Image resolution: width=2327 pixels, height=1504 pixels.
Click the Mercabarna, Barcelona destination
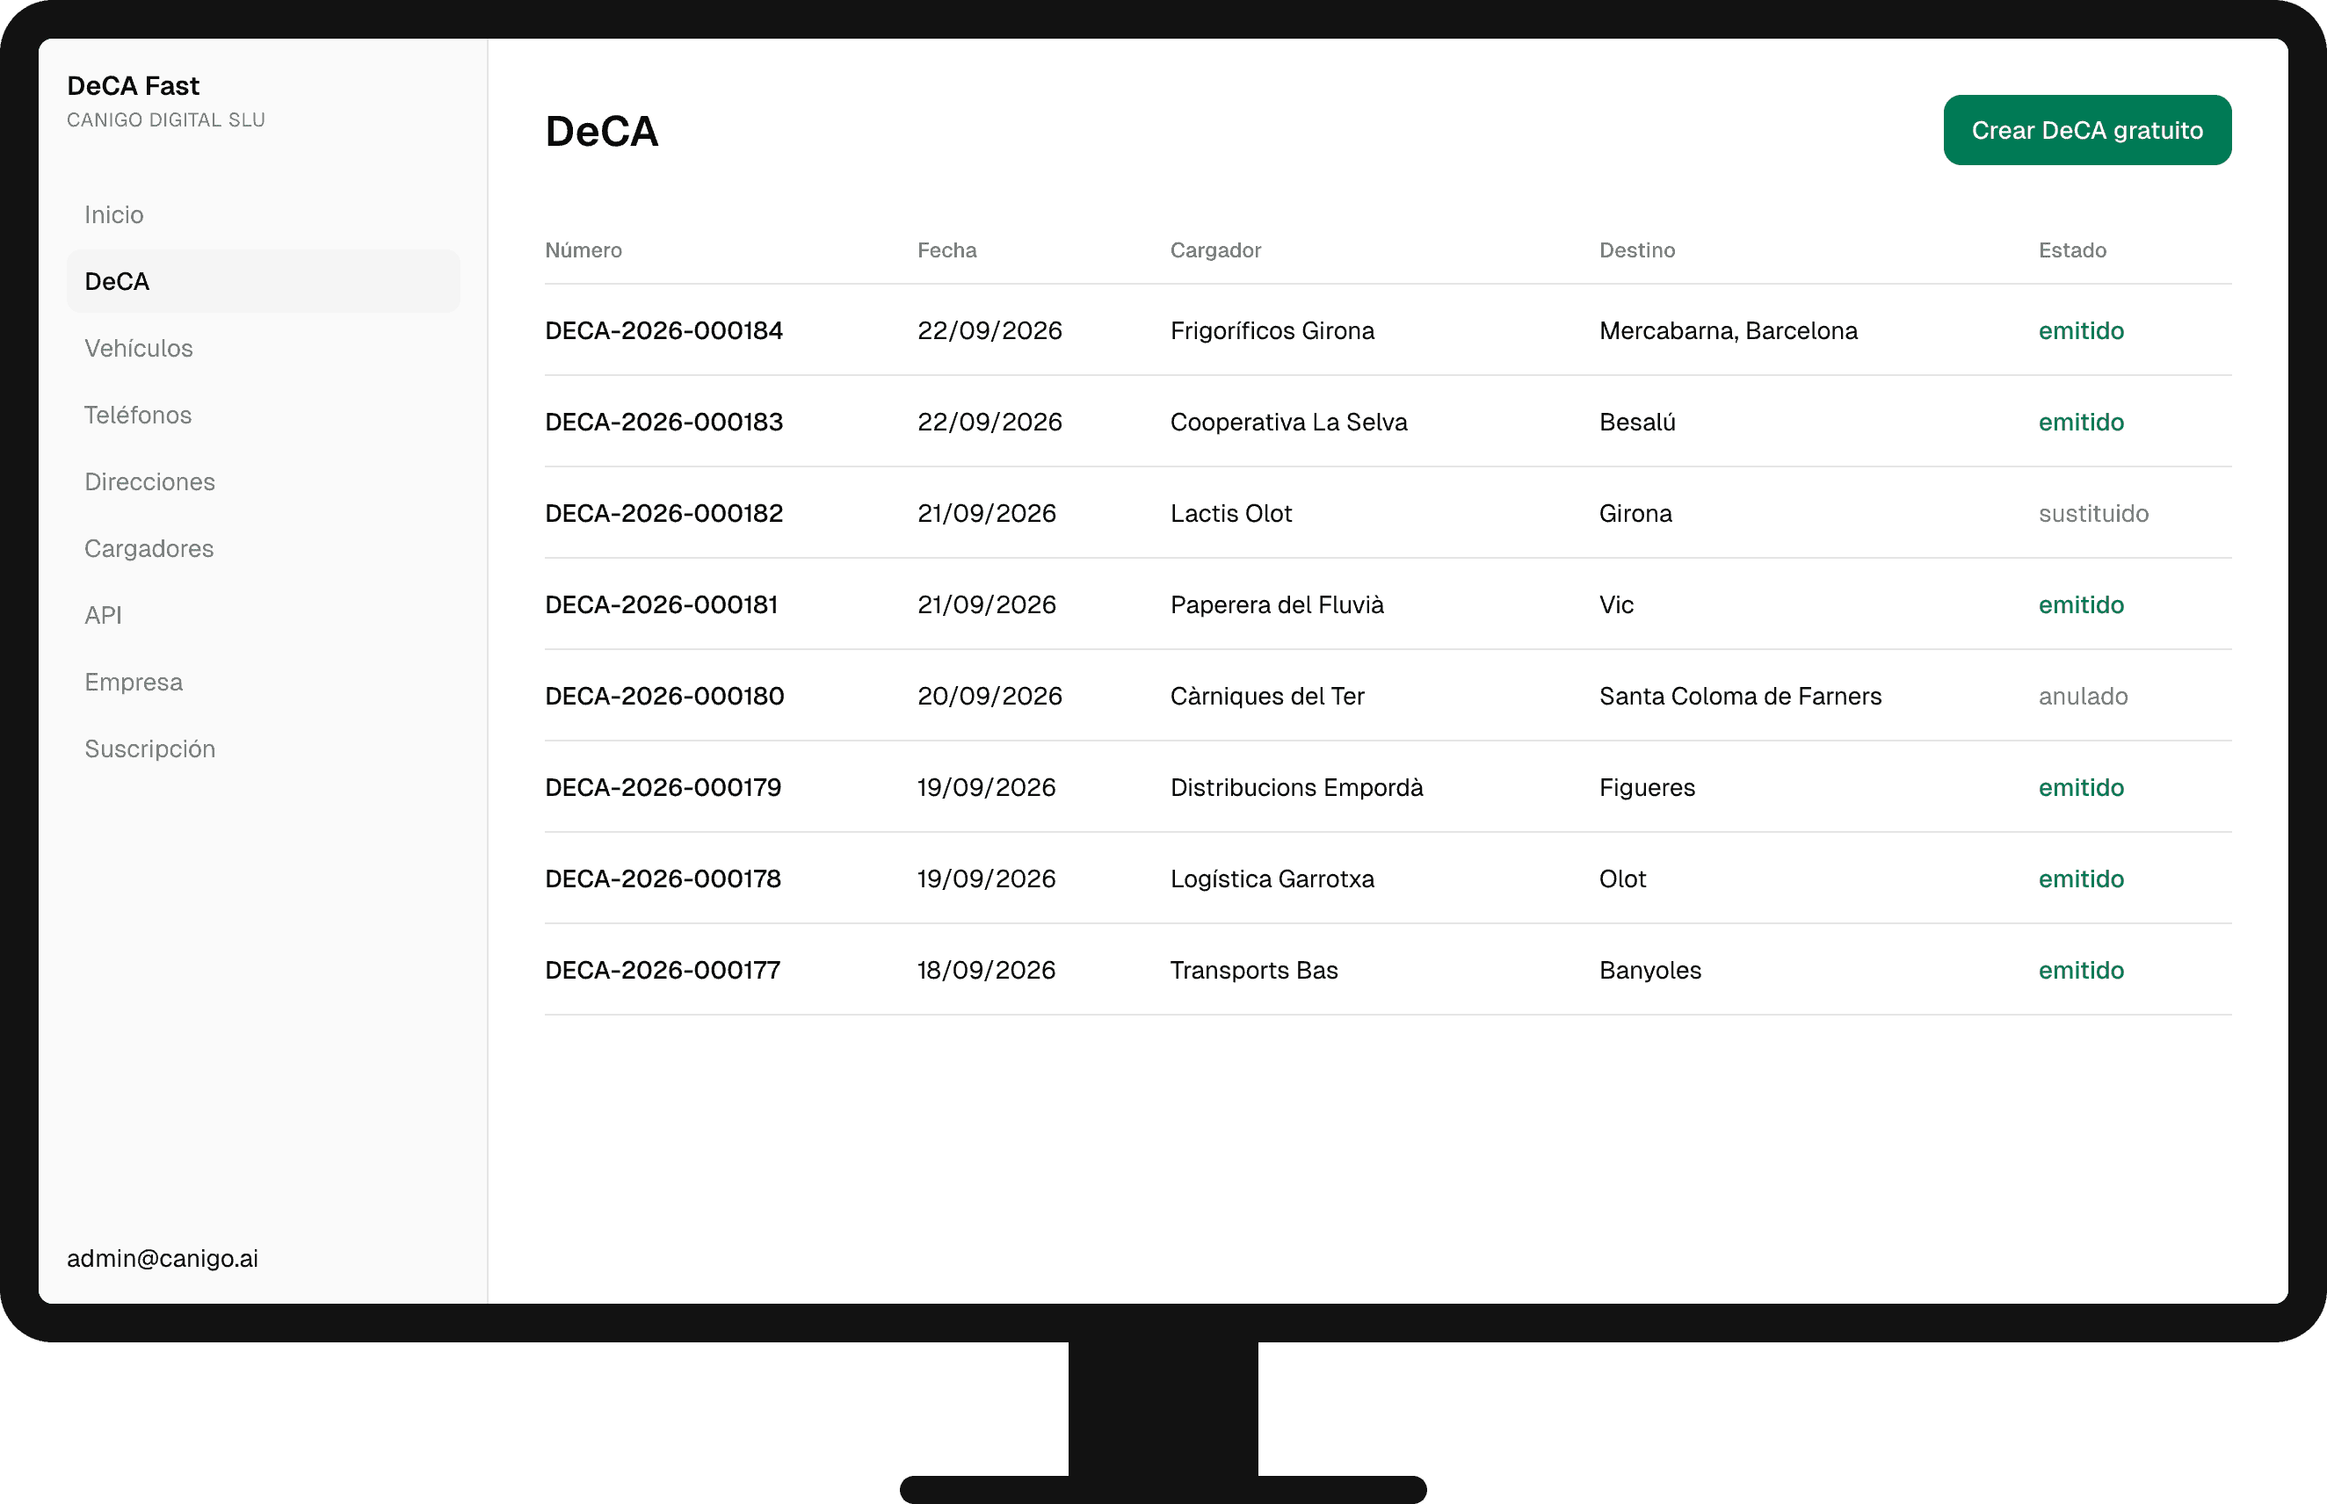(1729, 331)
